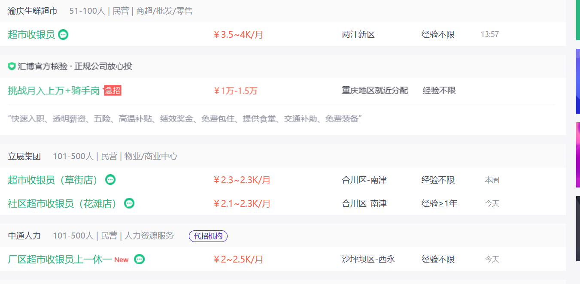
Task: Click green shield icon by 汇博官方核验
Action: tap(12, 66)
